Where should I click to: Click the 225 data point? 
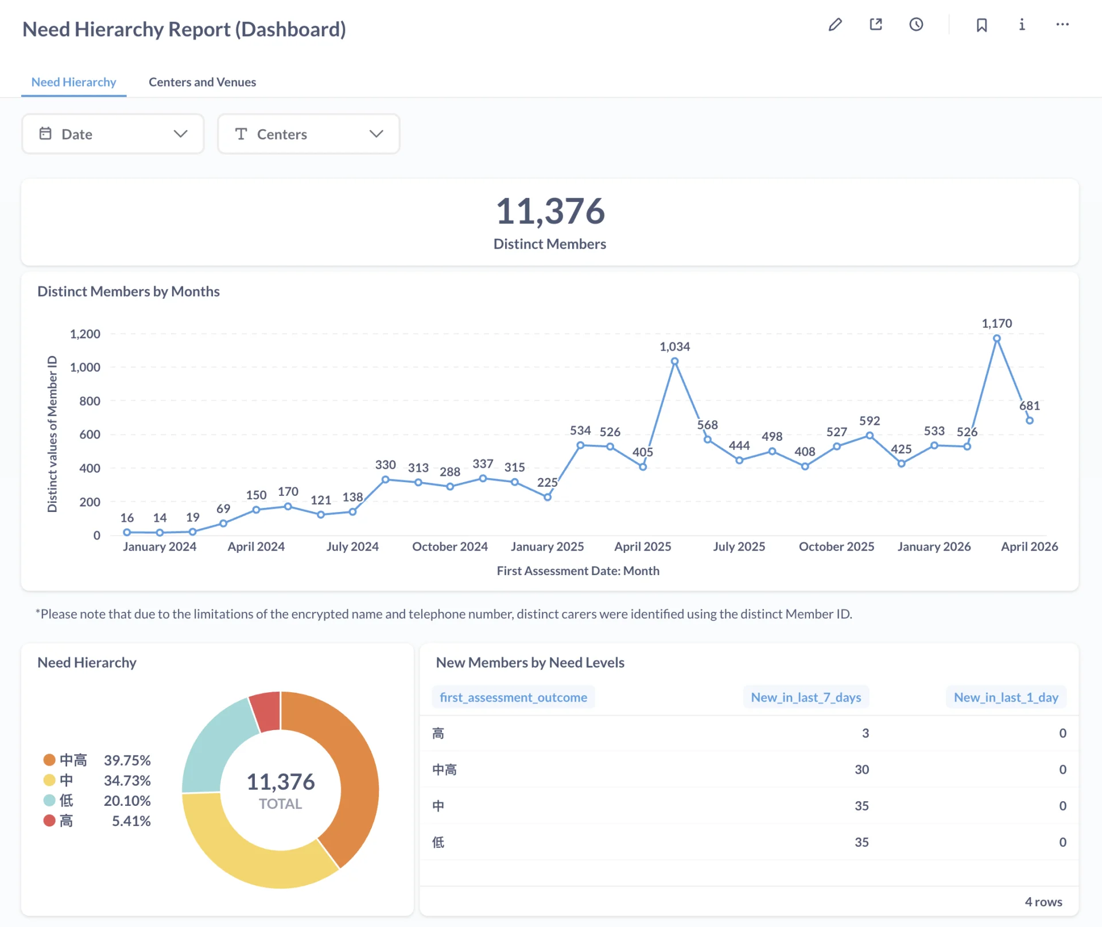pos(548,497)
